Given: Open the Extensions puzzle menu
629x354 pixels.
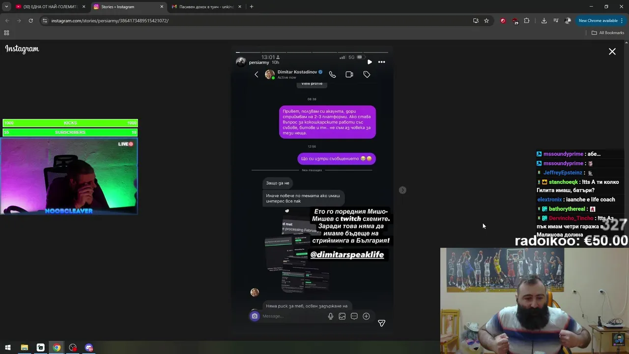Looking at the screenshot, I should tap(527, 21).
